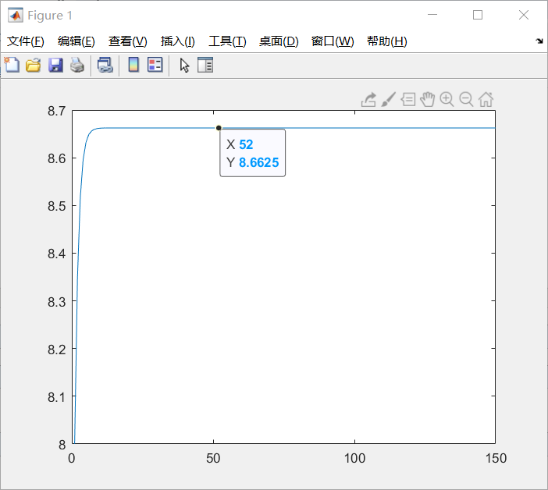Click the x-axis tick label 50

(x=213, y=458)
